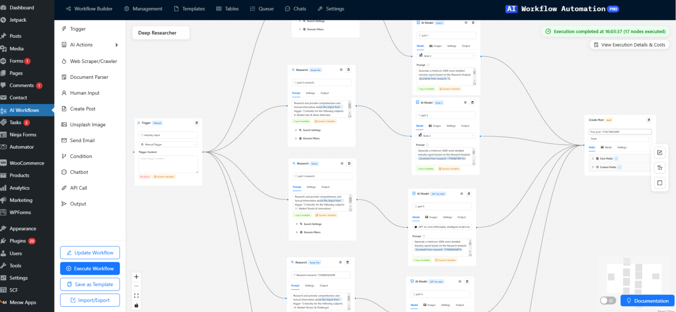Click Dynamic Variables badge on Trigger node

click(x=164, y=177)
